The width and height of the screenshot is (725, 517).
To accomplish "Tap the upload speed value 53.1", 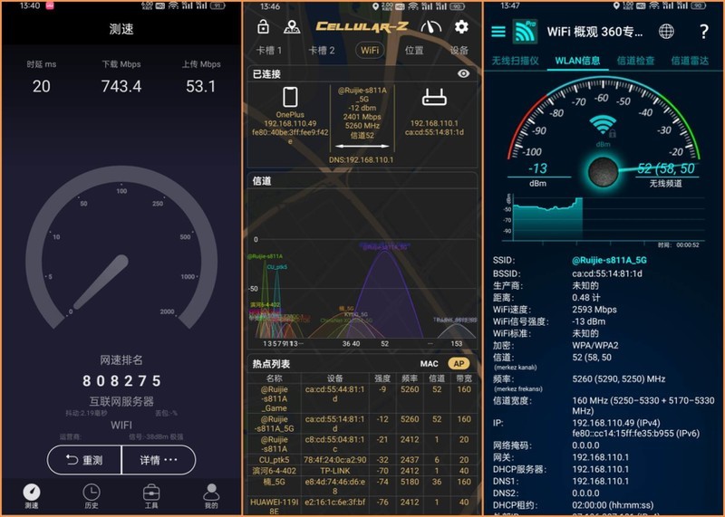I will pyautogui.click(x=200, y=86).
